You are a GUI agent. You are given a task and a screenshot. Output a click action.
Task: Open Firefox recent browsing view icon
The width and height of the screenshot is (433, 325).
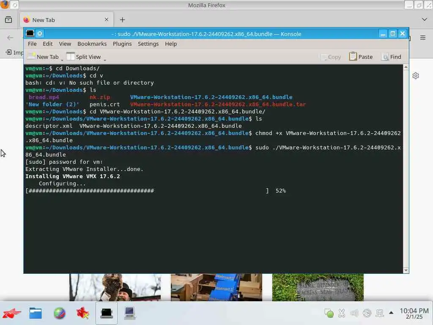pyautogui.click(x=8, y=19)
